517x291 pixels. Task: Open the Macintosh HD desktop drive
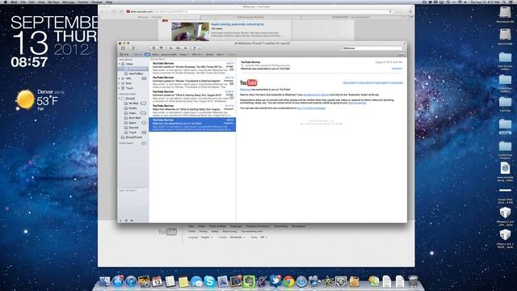click(505, 15)
